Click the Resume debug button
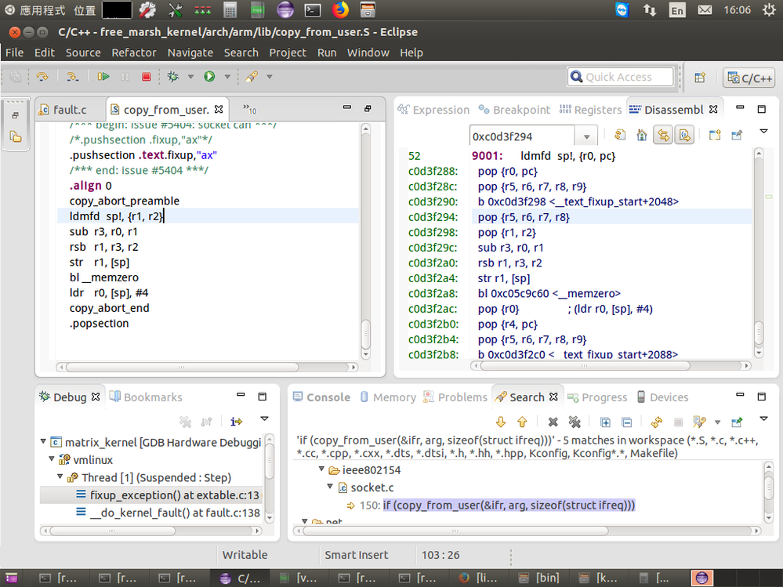 coord(103,76)
